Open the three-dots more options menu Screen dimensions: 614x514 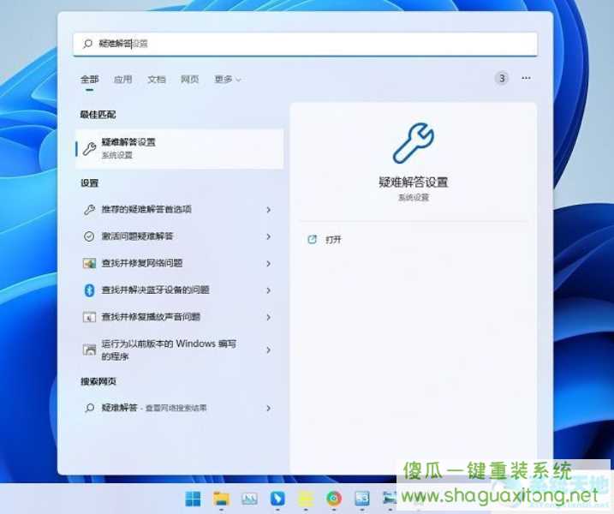(x=526, y=78)
